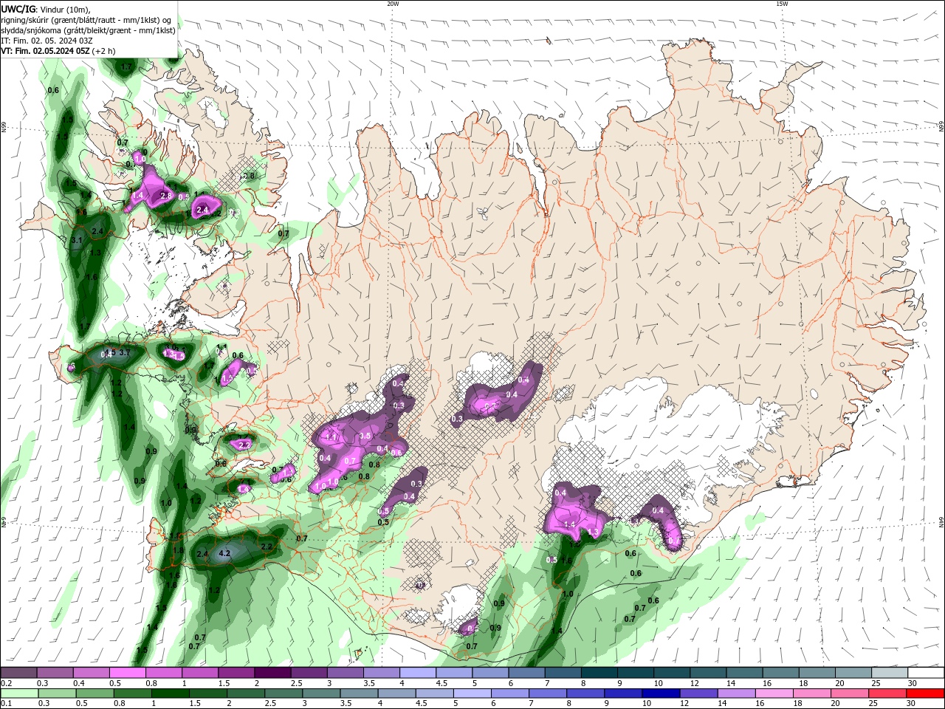This screenshot has height=709, width=945.
Task: Choose the 3.5 lavender swatch in snow legend
Action: 382,672
